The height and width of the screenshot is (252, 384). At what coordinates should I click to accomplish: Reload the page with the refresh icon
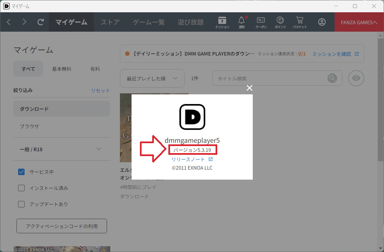(41, 22)
